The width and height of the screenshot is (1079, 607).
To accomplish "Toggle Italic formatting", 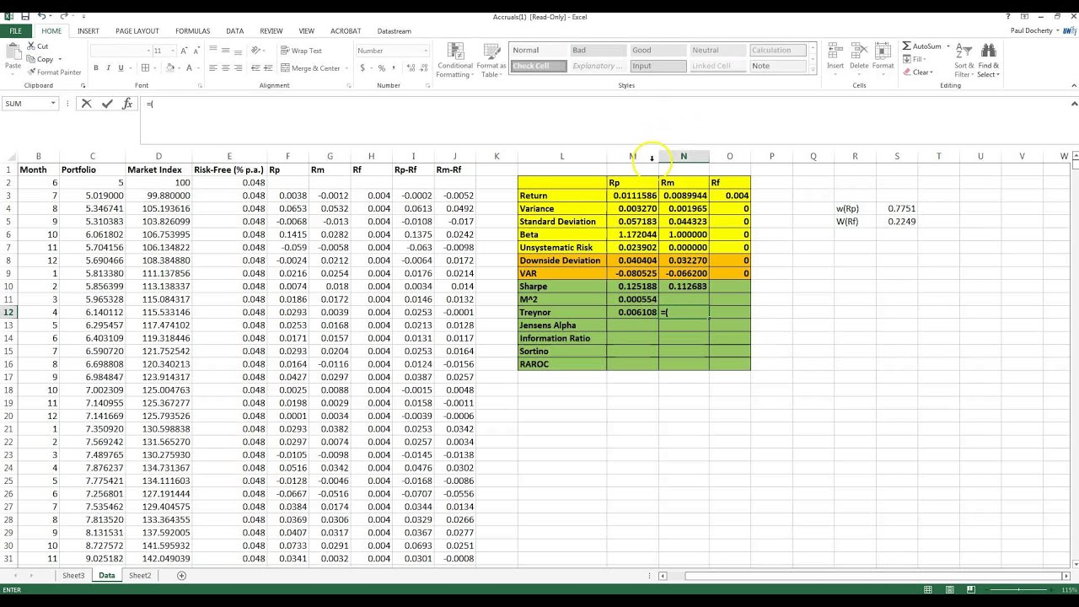I will click(109, 68).
